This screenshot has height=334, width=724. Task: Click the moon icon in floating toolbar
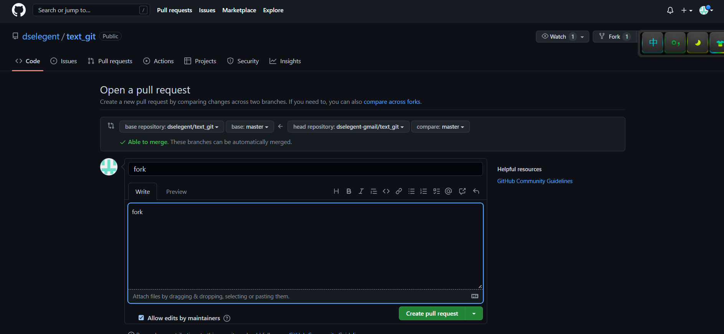(x=698, y=43)
